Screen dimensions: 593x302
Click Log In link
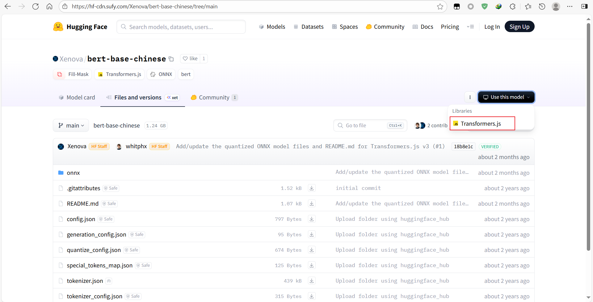click(x=492, y=27)
